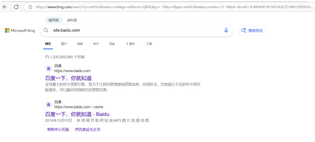Focus the site:baidu.com search input

137,30
